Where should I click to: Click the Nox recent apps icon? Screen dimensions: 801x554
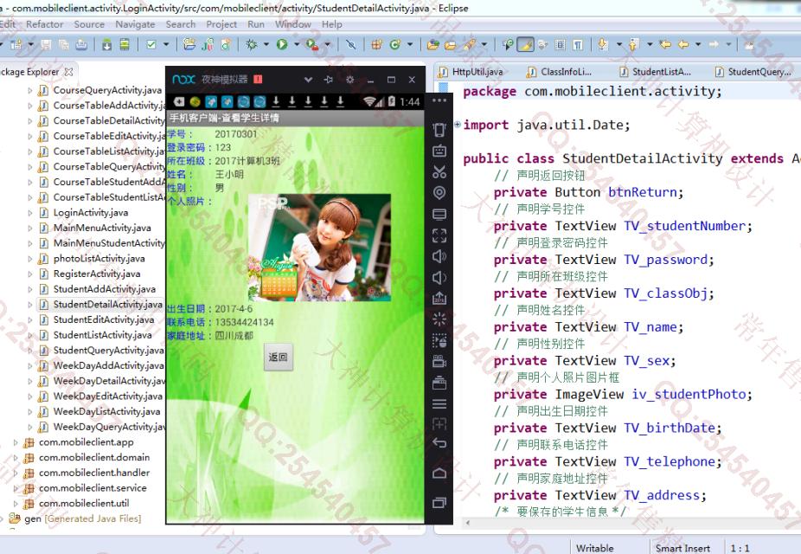439,503
